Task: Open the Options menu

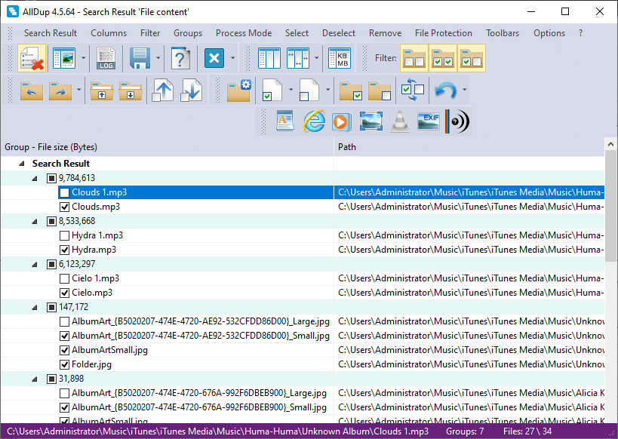Action: [549, 33]
